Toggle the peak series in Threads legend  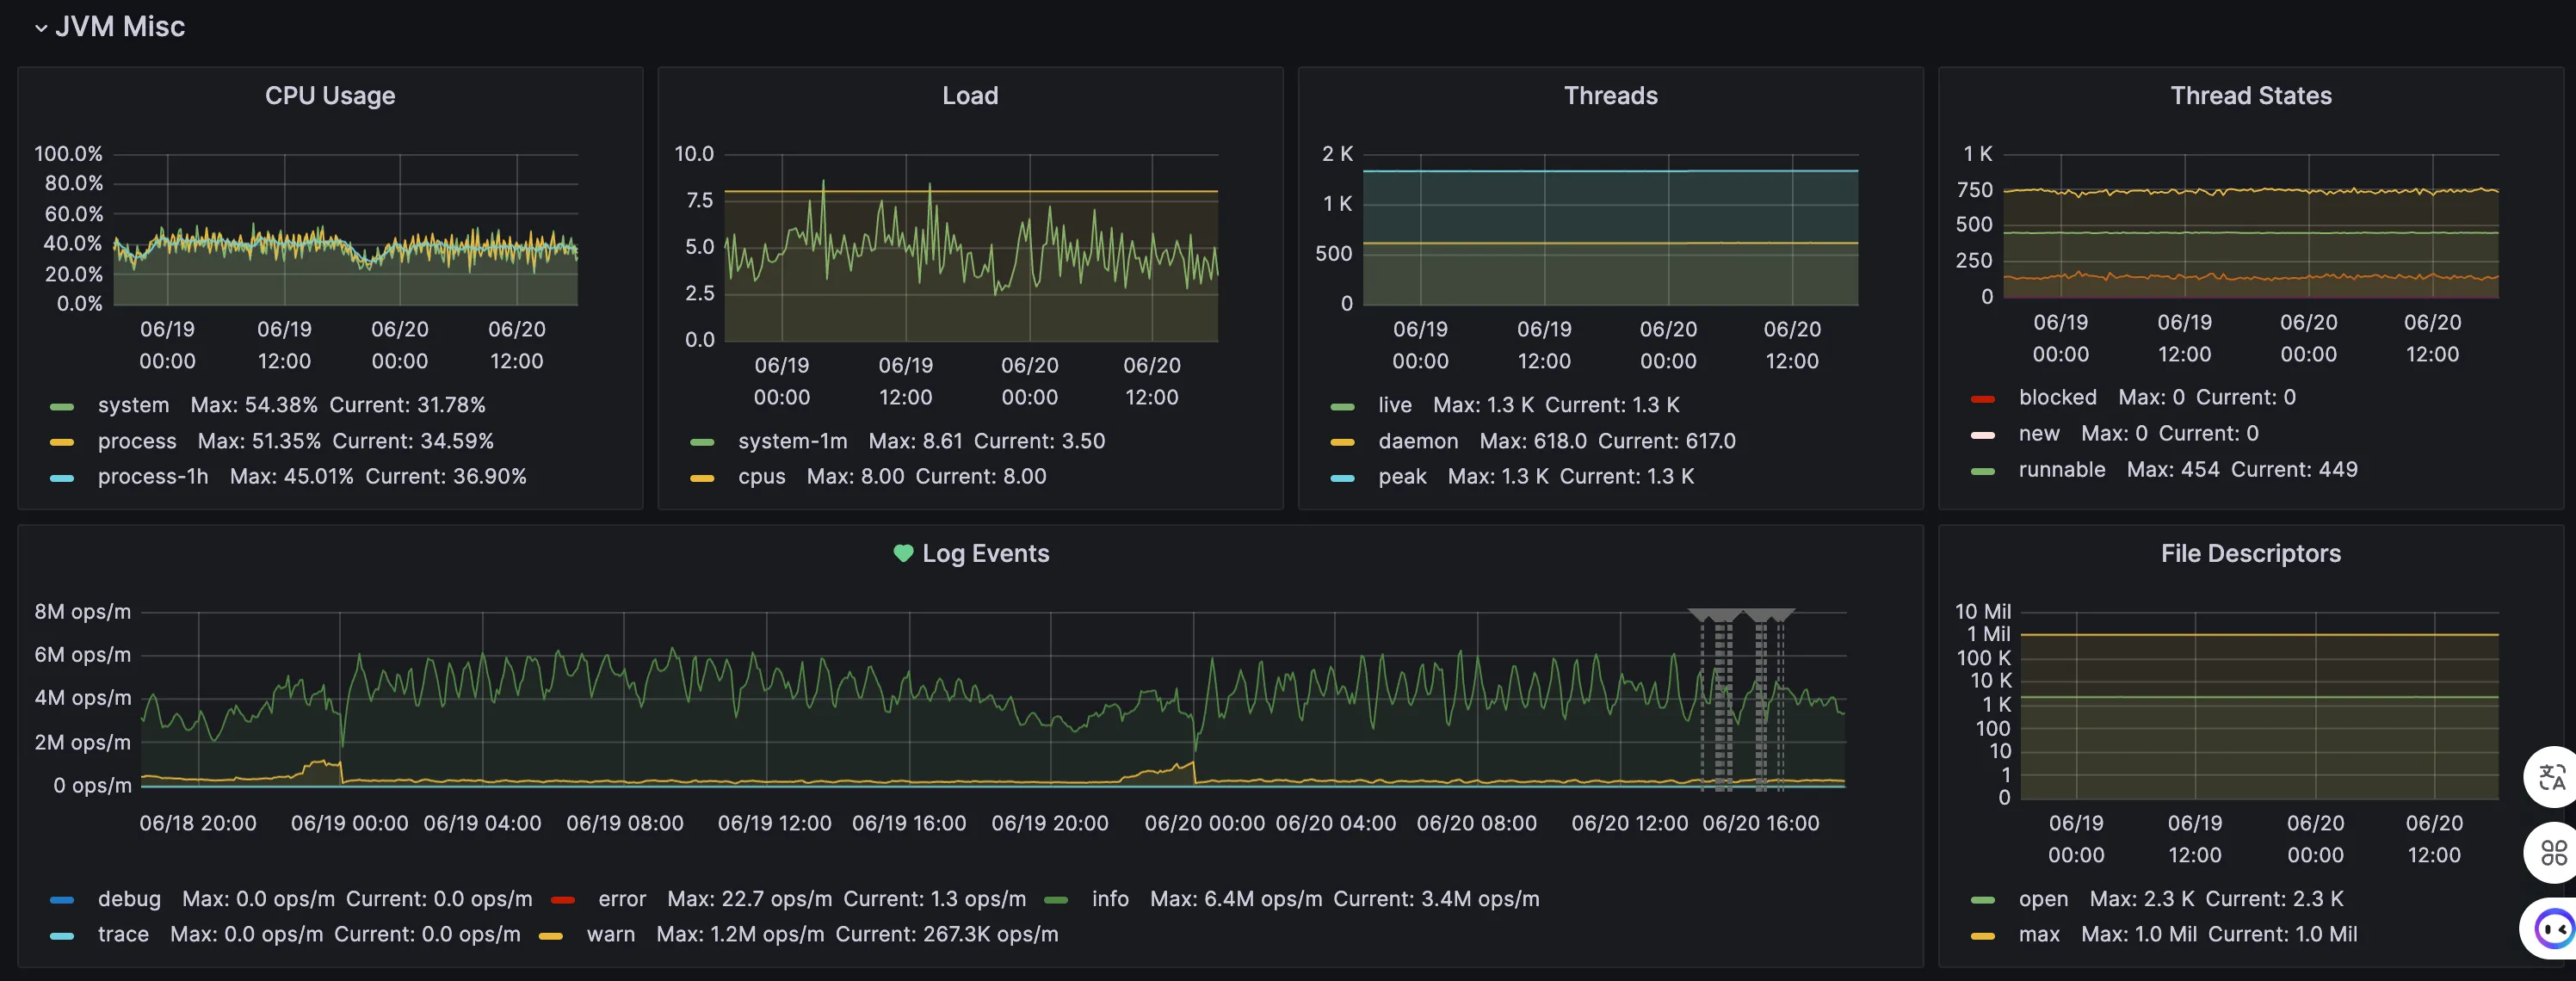[1402, 476]
